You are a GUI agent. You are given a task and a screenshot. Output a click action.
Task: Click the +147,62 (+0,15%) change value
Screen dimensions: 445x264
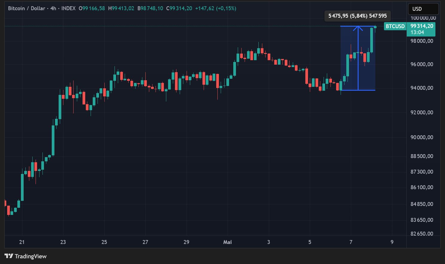(216, 8)
